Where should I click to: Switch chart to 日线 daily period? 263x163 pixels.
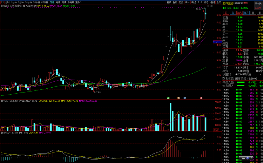(x=52, y=2)
